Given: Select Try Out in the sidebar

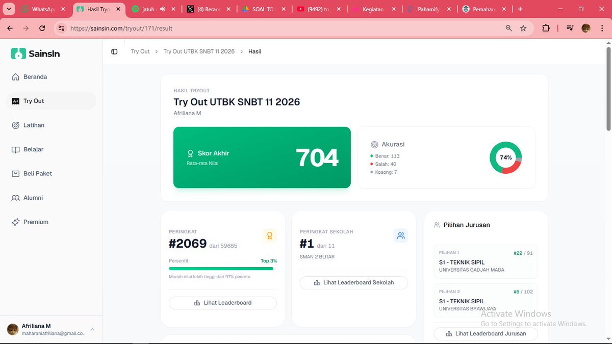Looking at the screenshot, I should [x=51, y=101].
